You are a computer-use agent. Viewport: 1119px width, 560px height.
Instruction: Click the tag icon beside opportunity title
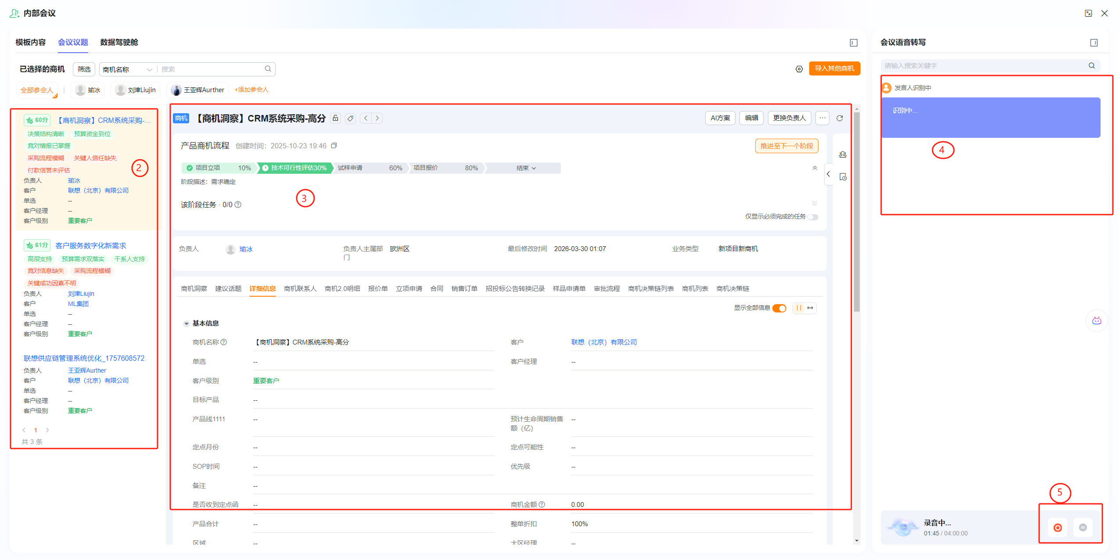click(350, 118)
